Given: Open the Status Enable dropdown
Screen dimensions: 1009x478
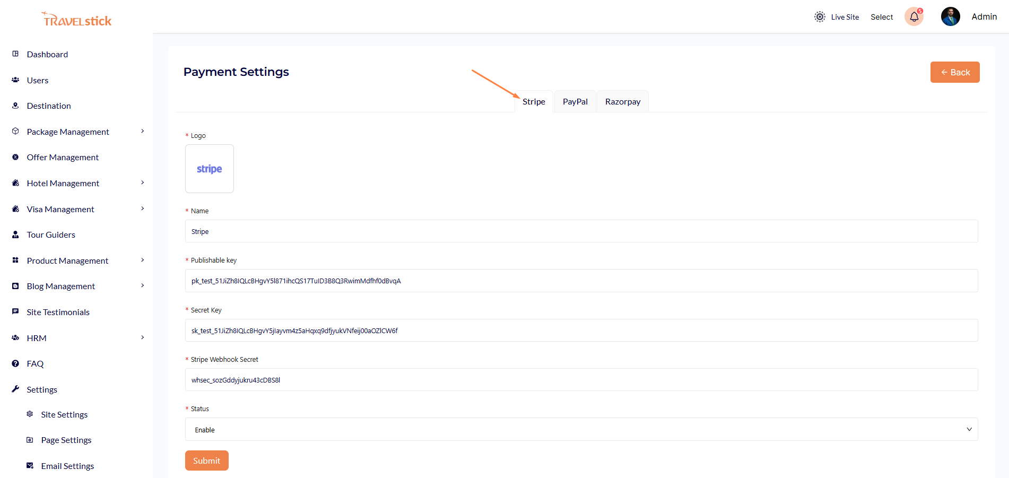Looking at the screenshot, I should click(x=581, y=429).
